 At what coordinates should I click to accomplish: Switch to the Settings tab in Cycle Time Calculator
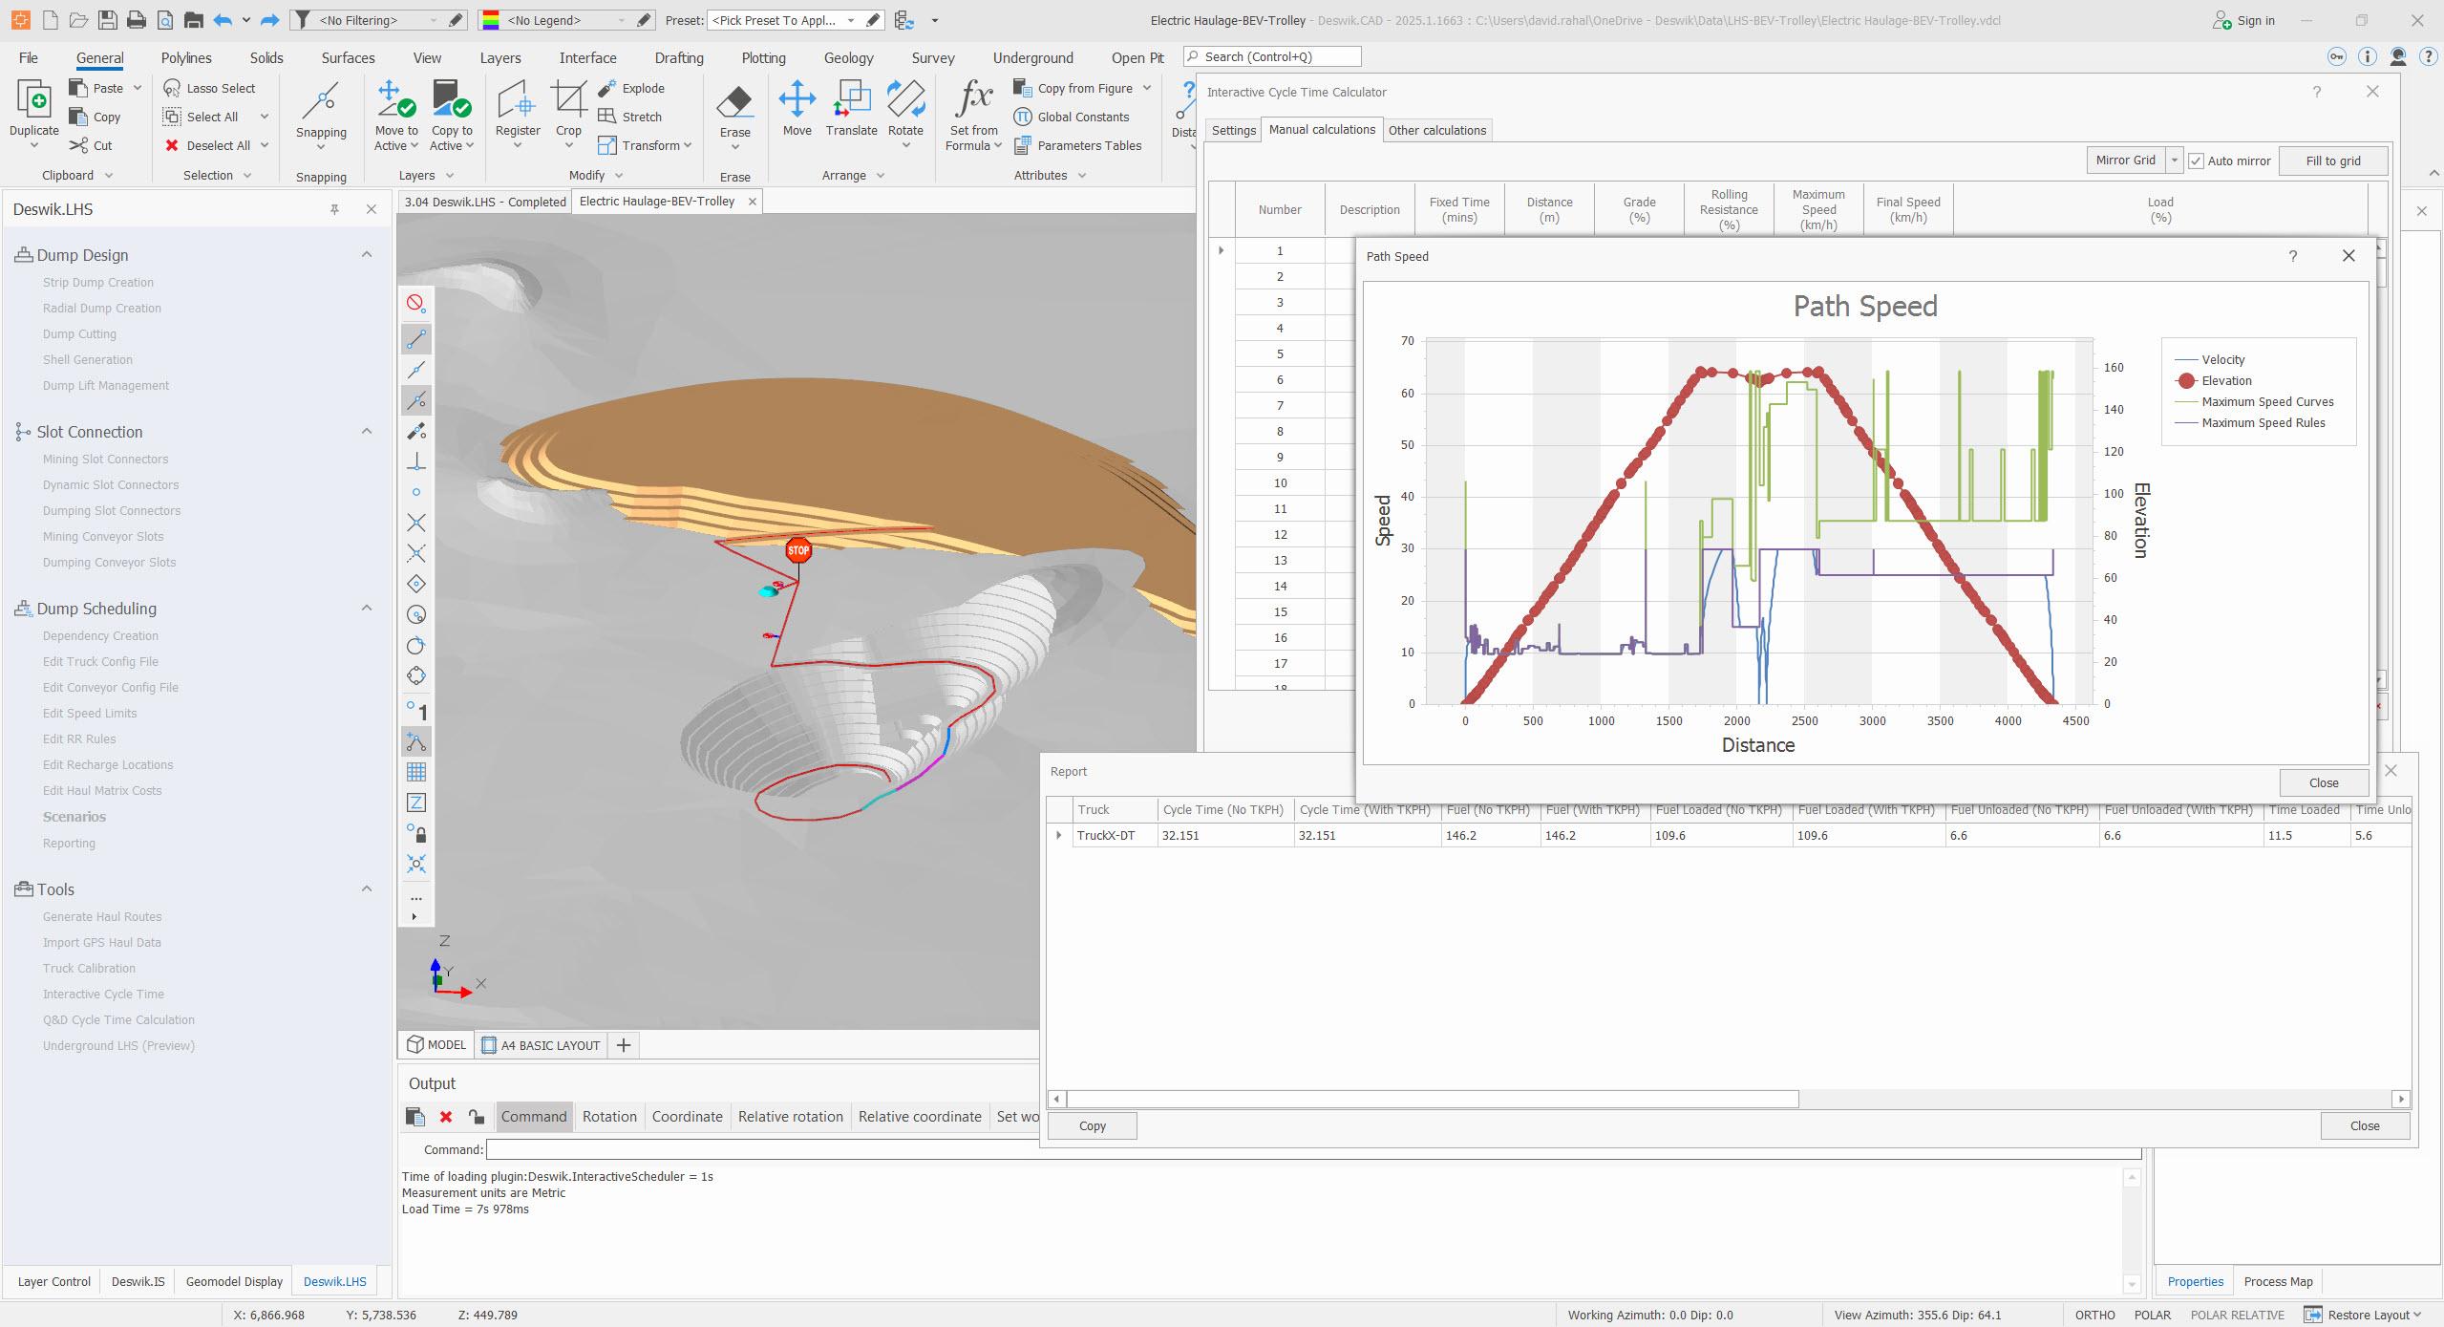click(x=1233, y=130)
